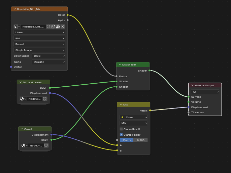The width and height of the screenshot is (231, 173).
Task: Collapse the Roadside_Dirt_Mix node
Action: 14,9
